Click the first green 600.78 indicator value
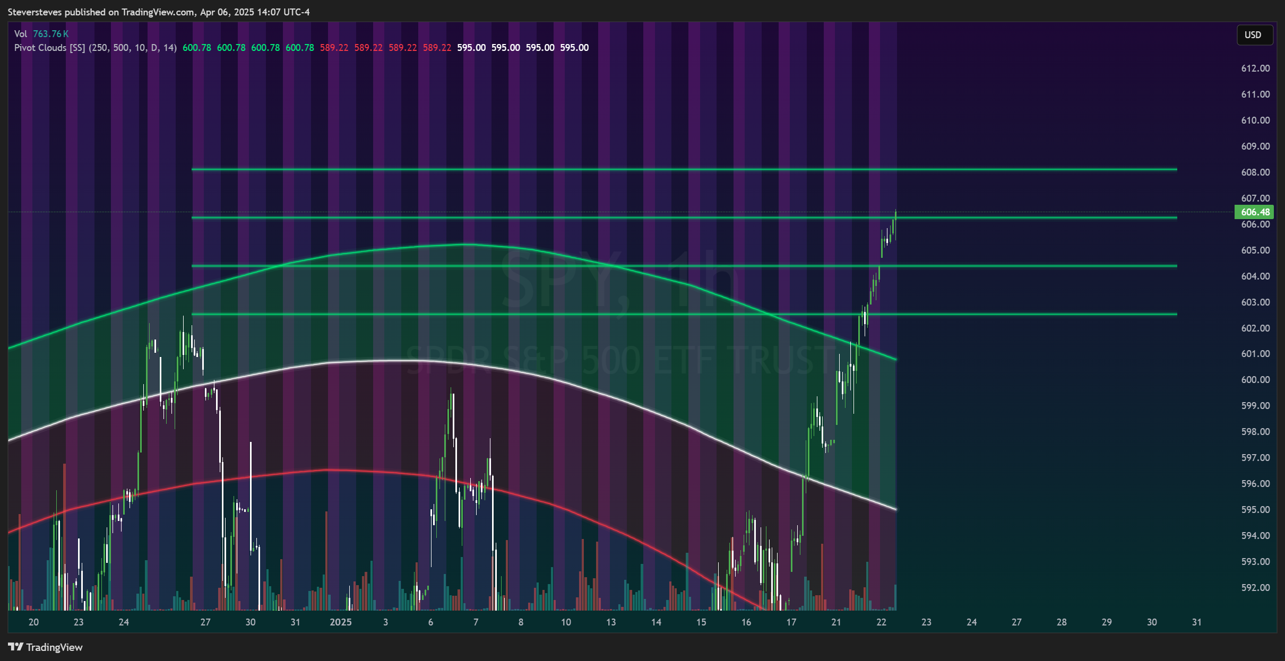This screenshot has height=661, width=1285. (197, 48)
